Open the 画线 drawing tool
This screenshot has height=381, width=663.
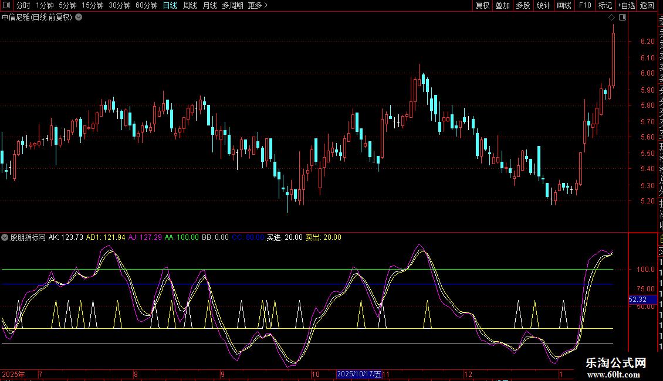[x=564, y=5]
